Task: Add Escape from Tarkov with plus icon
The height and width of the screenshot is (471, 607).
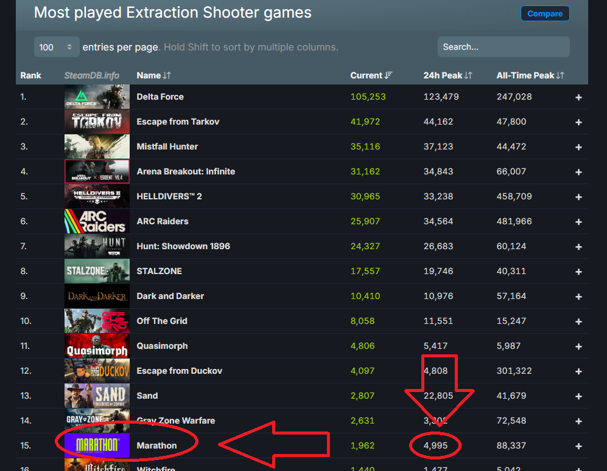Action: [578, 122]
